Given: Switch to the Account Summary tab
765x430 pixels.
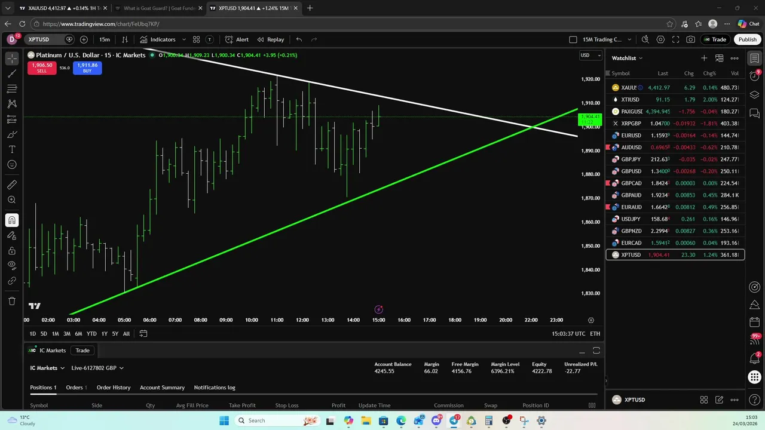Looking at the screenshot, I should [x=162, y=388].
